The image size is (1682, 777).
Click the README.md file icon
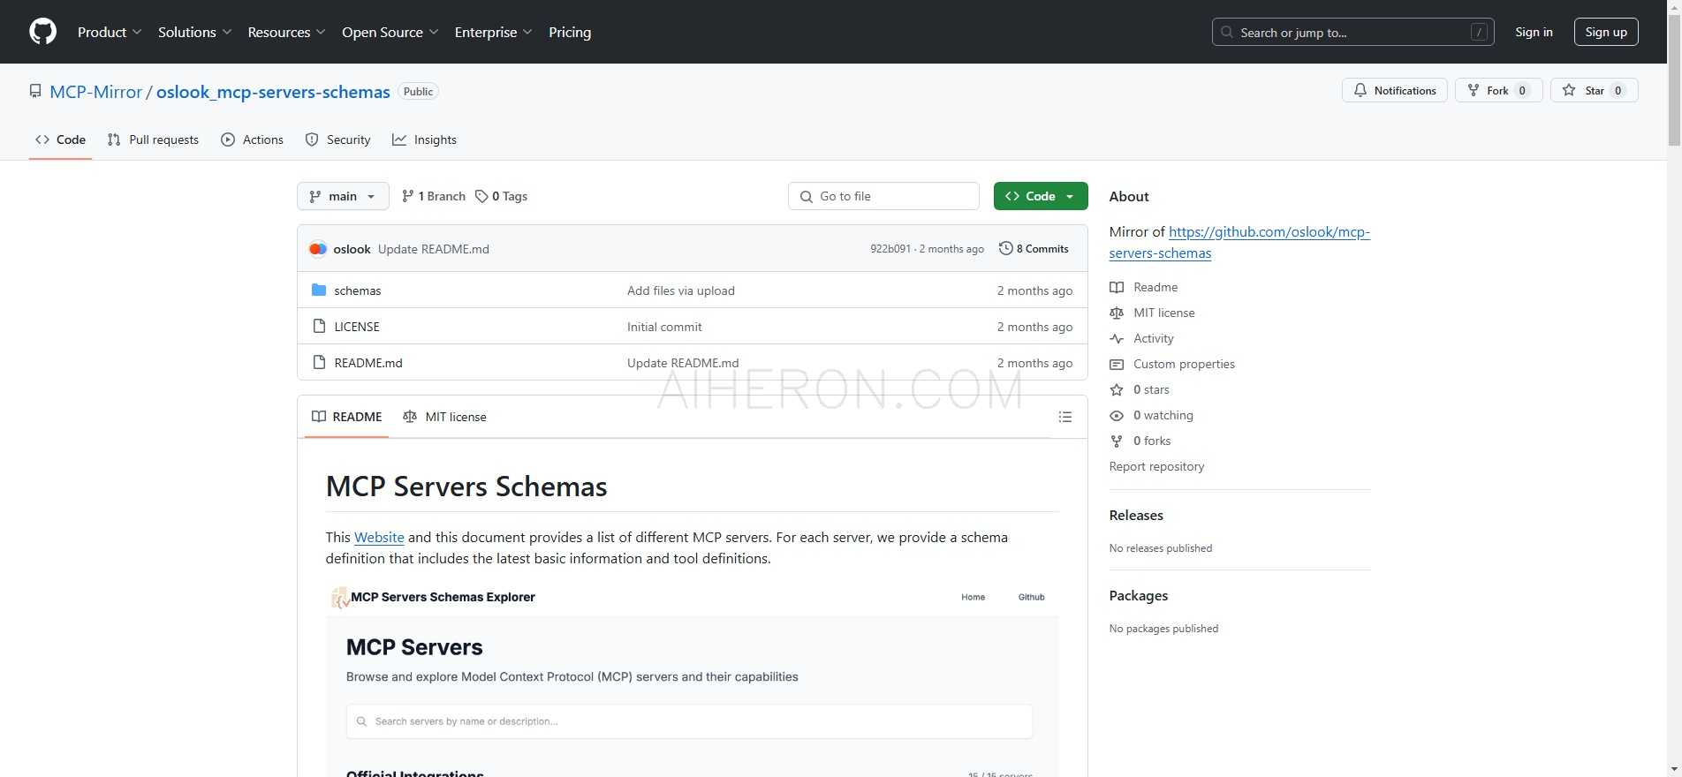pyautogui.click(x=319, y=362)
